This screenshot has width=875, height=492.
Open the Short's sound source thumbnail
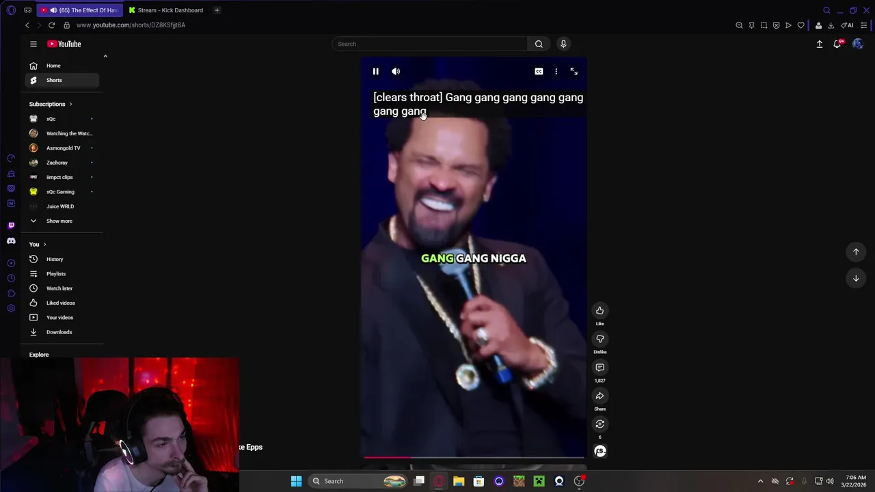click(600, 451)
